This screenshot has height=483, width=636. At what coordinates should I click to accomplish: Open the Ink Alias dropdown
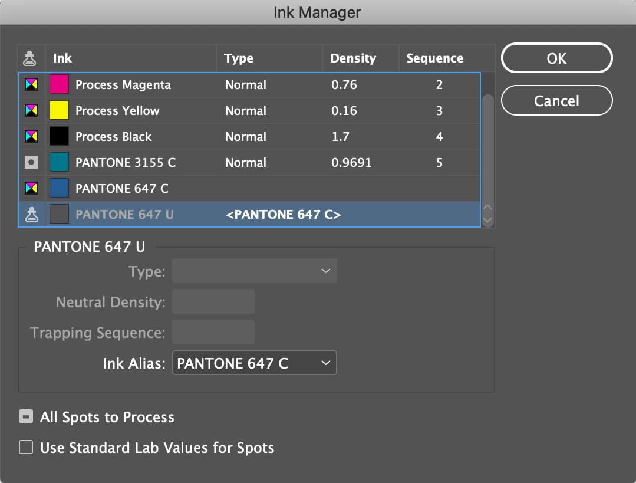254,363
